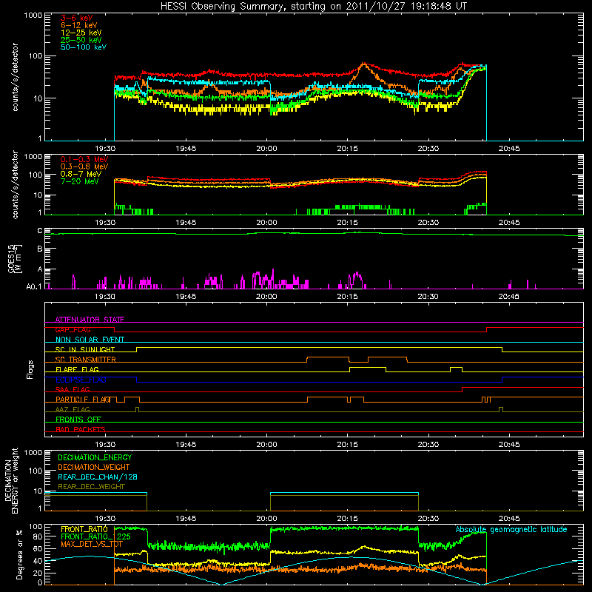Click the A0.1 tick label in GOES panel

[34, 287]
